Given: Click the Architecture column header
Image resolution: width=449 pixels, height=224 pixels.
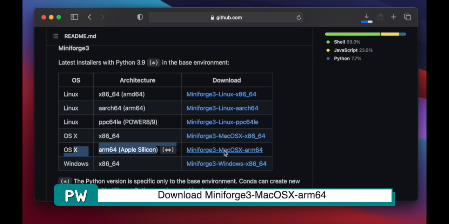Looking at the screenshot, I should coord(138,80).
